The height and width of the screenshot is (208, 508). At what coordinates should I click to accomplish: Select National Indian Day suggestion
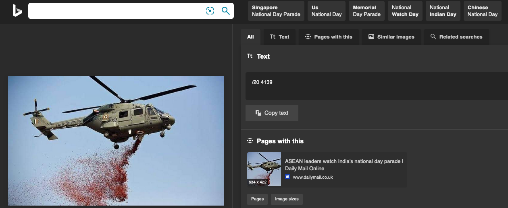tap(443, 11)
